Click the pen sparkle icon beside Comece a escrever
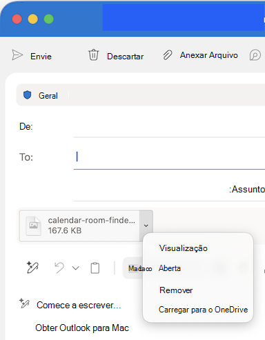 (x=24, y=303)
